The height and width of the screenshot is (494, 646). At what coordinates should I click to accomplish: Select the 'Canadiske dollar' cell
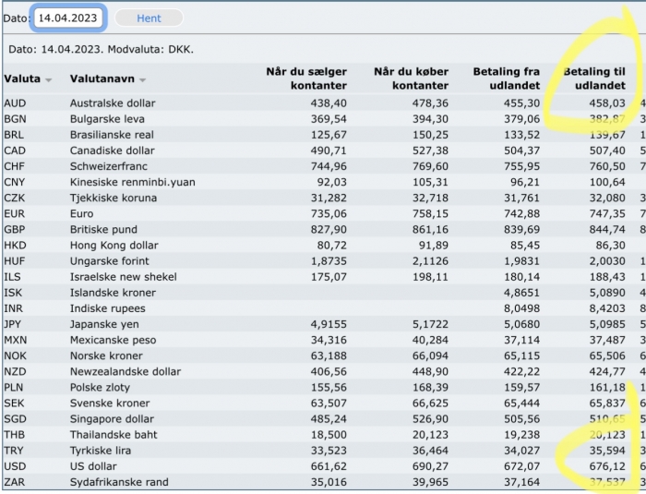point(112,151)
